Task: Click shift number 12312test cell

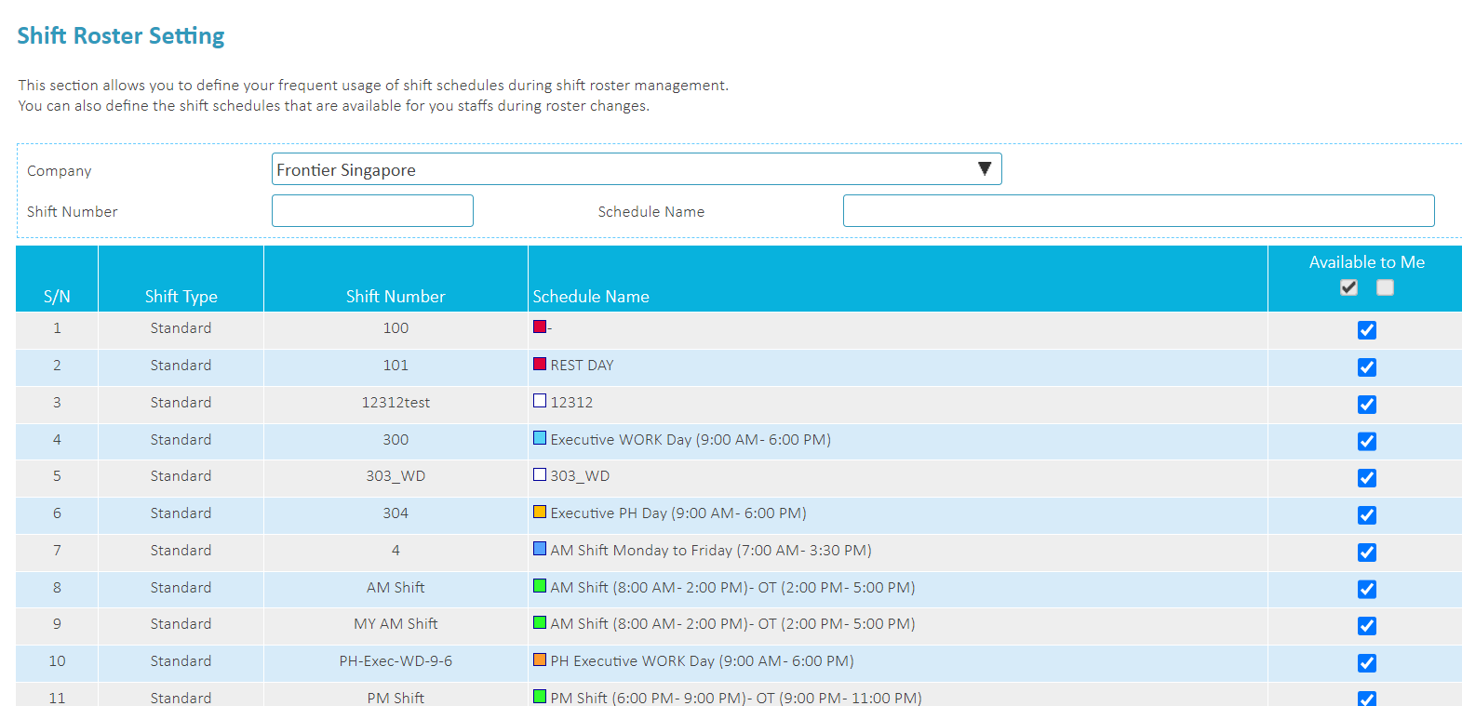Action: click(396, 403)
